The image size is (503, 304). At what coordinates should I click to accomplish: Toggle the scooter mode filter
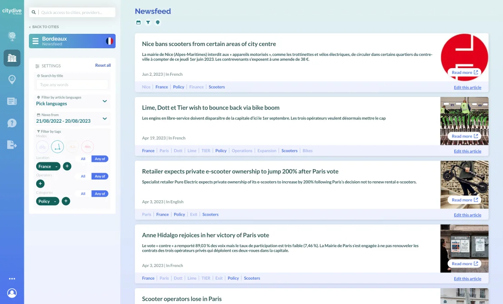tap(57, 147)
